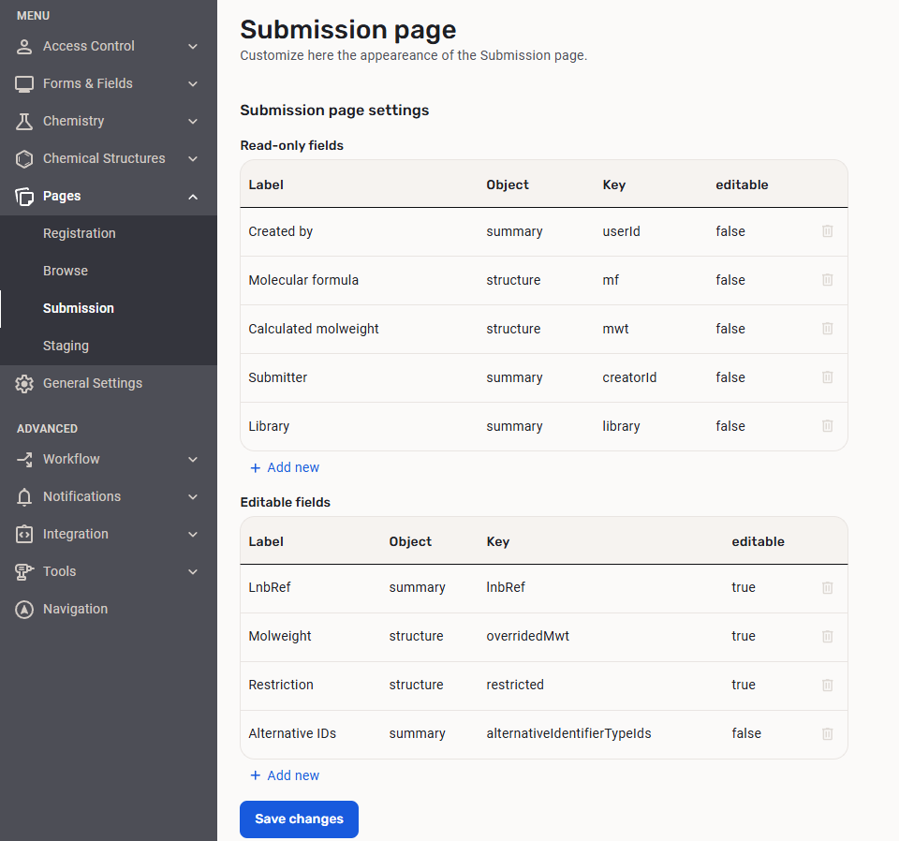
Task: Select the Browse submenu item
Action: point(66,271)
